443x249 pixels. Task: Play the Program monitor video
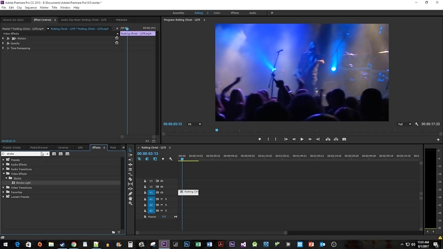click(x=302, y=139)
